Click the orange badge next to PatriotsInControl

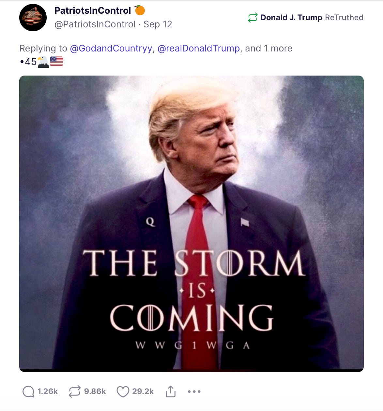pos(140,10)
